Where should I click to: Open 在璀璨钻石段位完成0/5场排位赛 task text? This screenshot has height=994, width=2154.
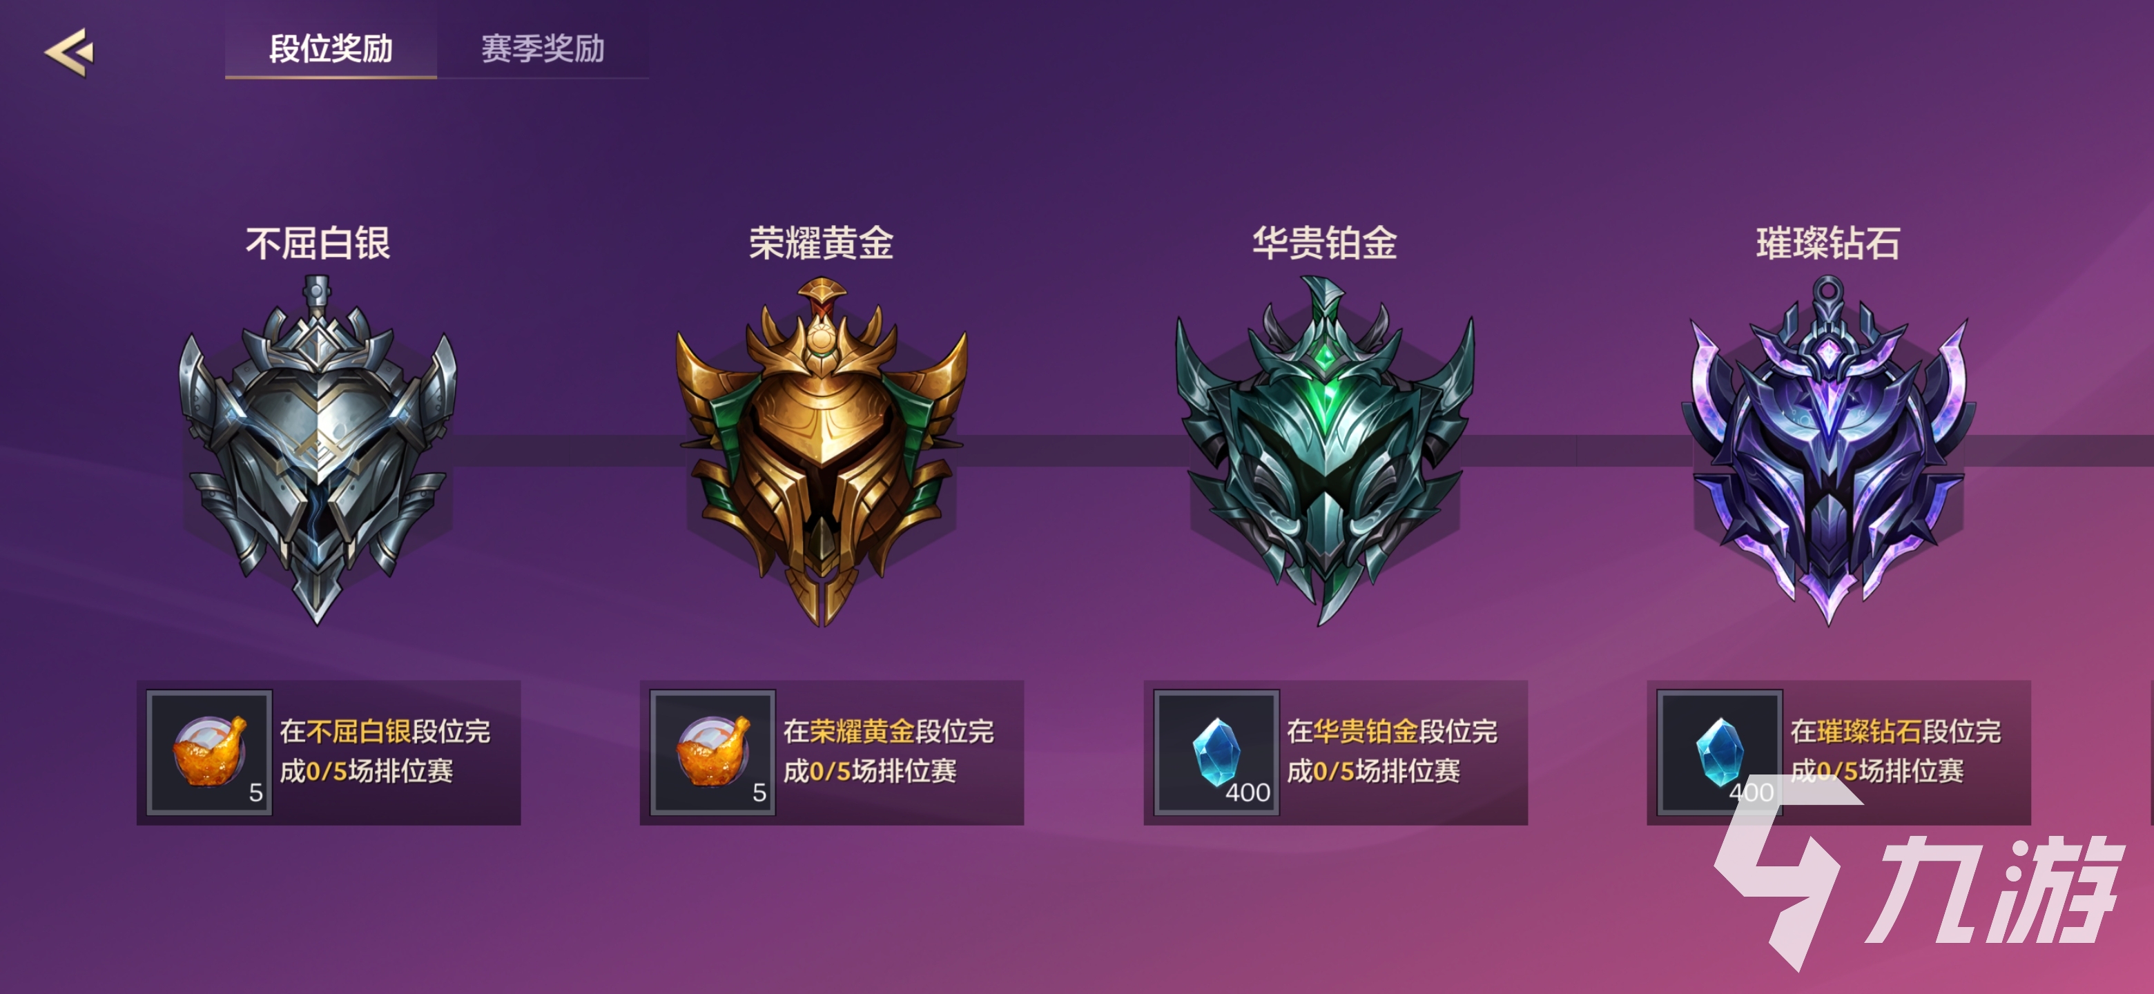[1895, 751]
